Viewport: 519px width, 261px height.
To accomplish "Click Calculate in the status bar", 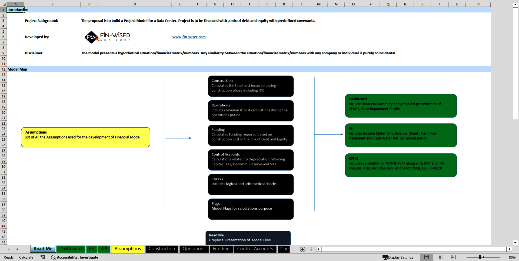I will coord(26,257).
